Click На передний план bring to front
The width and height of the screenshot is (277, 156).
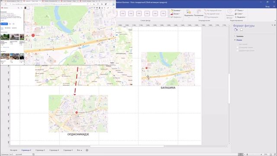(213, 10)
